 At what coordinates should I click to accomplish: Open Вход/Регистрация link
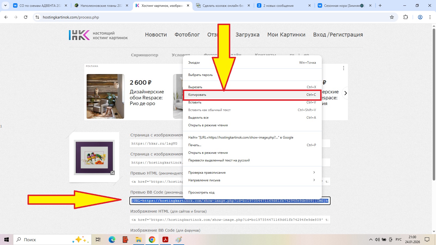click(x=338, y=35)
